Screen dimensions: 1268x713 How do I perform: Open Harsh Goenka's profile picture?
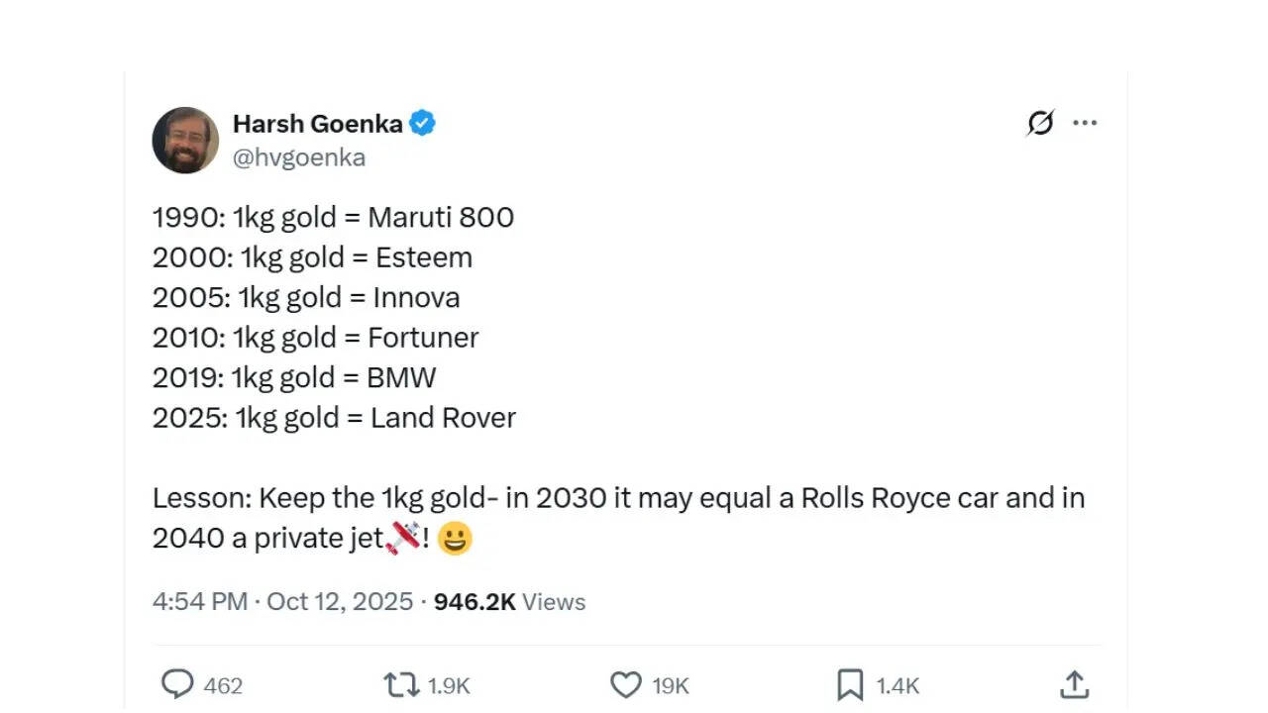tap(185, 140)
